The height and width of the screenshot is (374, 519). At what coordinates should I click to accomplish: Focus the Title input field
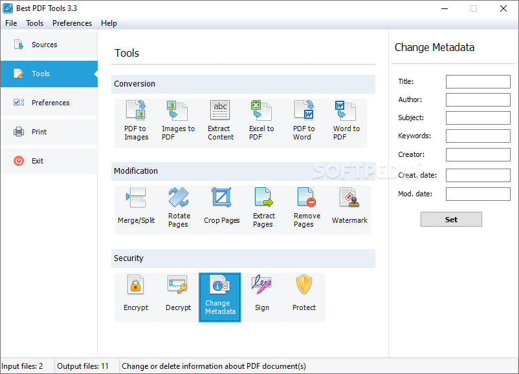[x=478, y=81]
